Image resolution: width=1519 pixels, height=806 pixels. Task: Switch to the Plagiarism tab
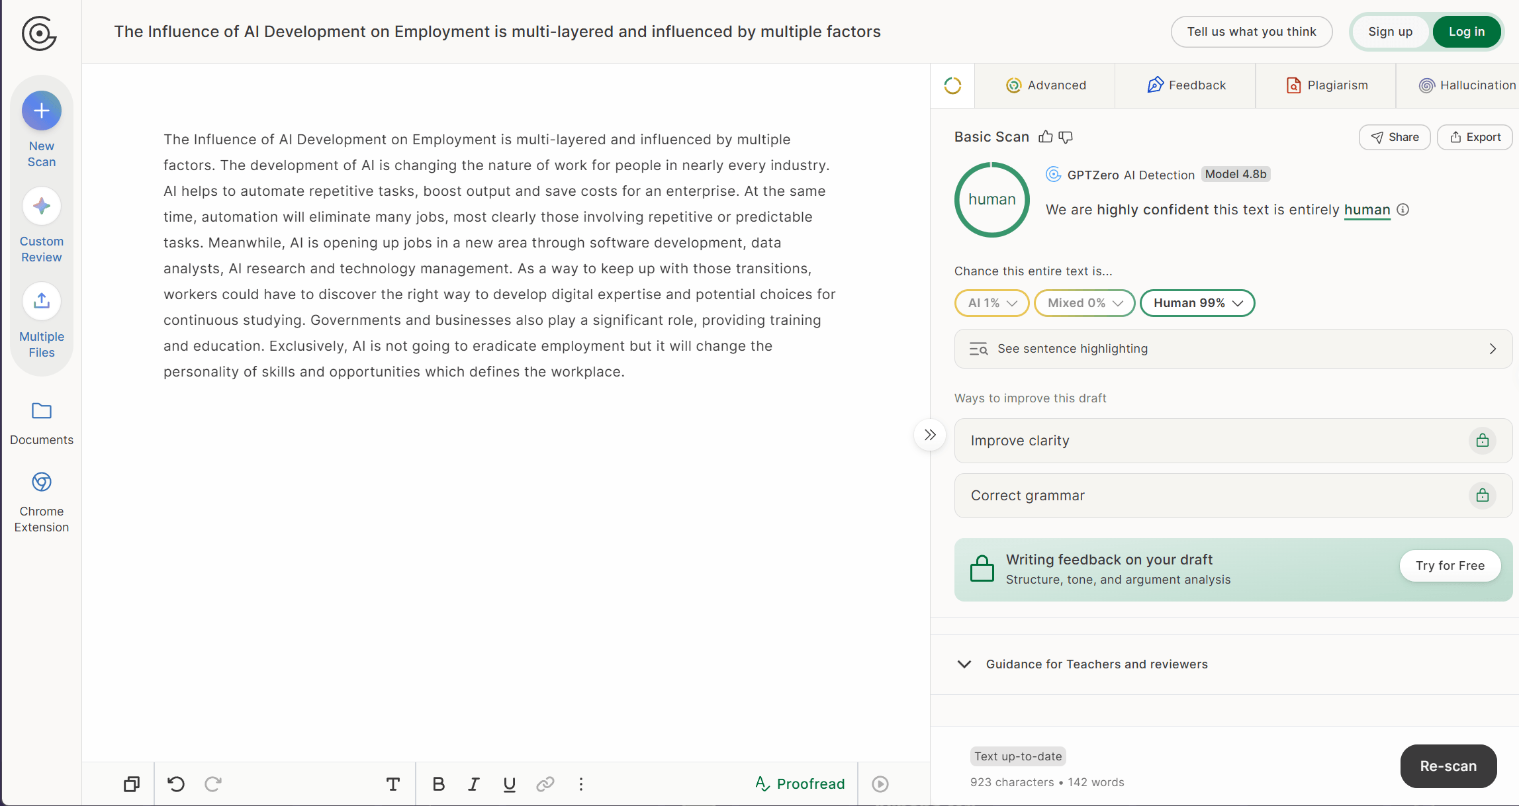click(1326, 85)
